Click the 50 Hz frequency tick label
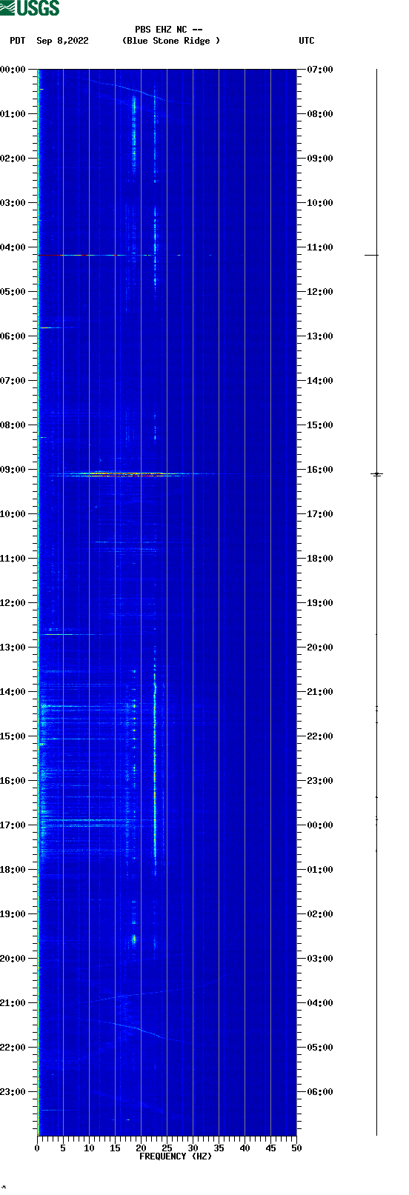Screen dimensions: 409x1195 (x=296, y=1148)
